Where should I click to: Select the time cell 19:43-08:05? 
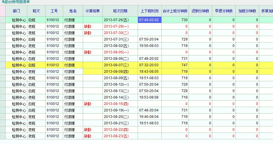[x=149, y=72]
